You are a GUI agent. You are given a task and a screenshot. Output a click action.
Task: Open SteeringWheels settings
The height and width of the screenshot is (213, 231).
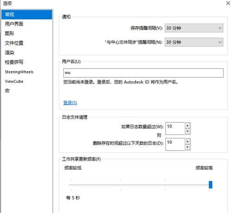tap(19, 72)
